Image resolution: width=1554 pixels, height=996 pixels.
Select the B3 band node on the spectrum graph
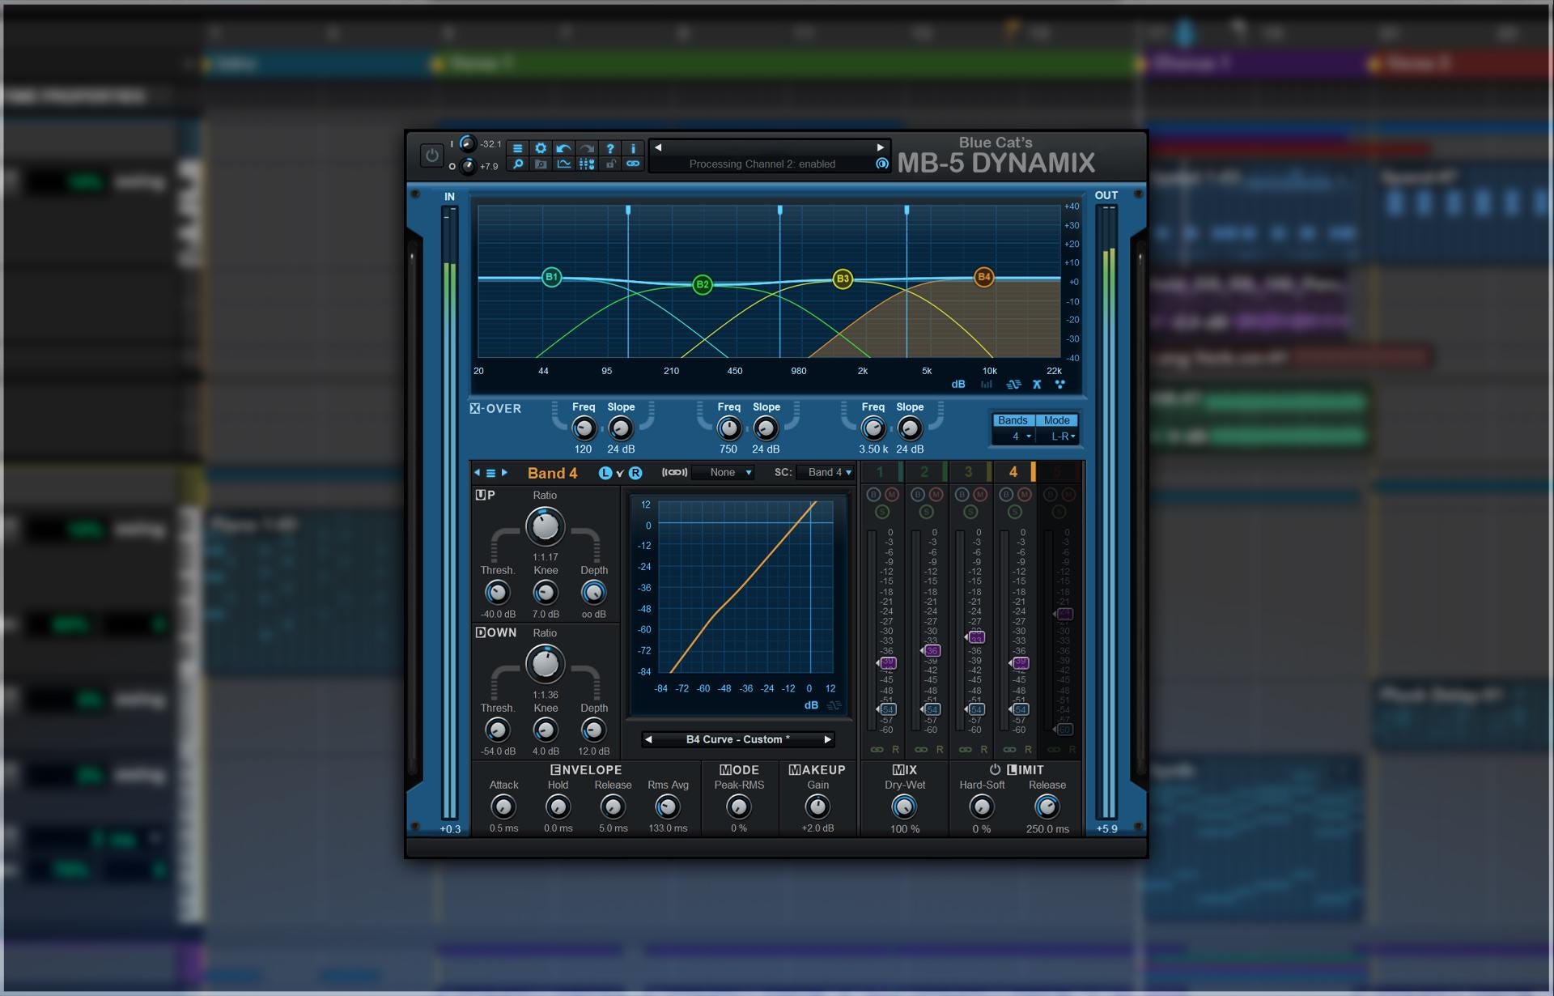(x=843, y=279)
